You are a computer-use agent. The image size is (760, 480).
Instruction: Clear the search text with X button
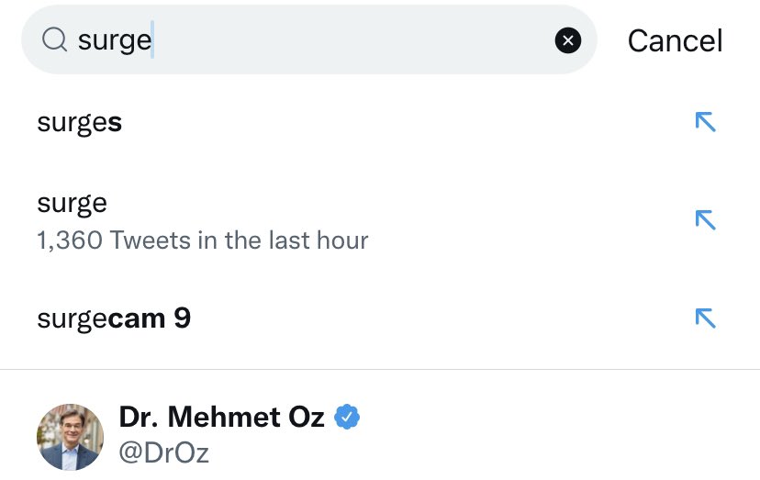(568, 40)
